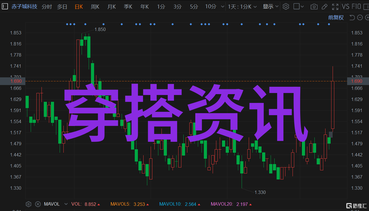Take a chart screenshot with camera icon

tap(314, 7)
